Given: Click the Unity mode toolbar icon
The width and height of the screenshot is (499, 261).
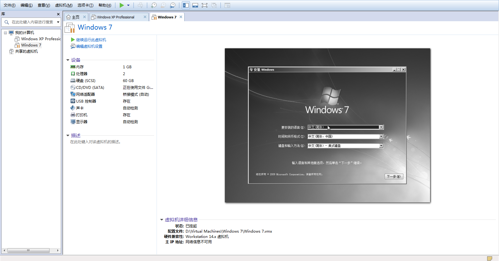Looking at the screenshot, I should pyautogui.click(x=214, y=5).
